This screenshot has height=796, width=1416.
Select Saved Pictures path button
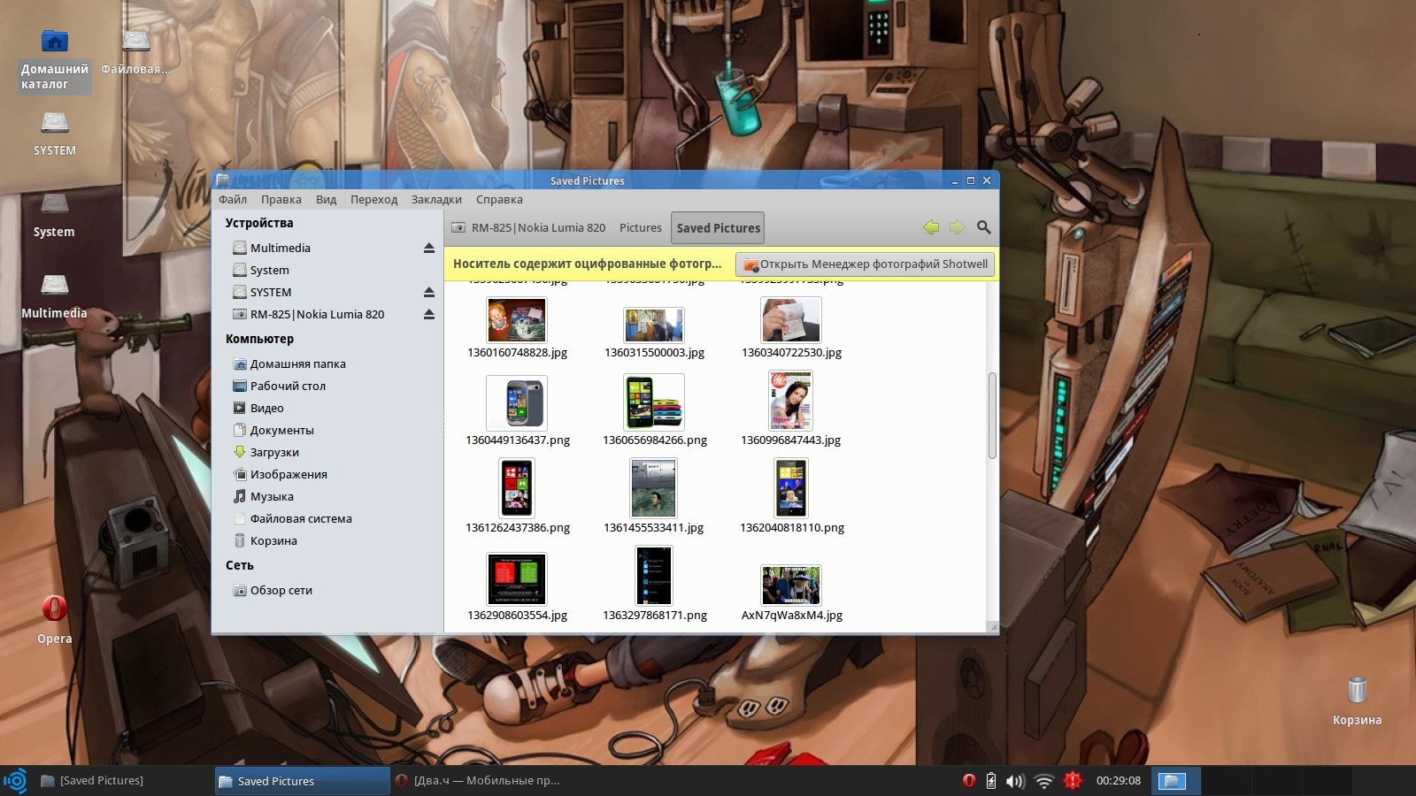click(718, 227)
